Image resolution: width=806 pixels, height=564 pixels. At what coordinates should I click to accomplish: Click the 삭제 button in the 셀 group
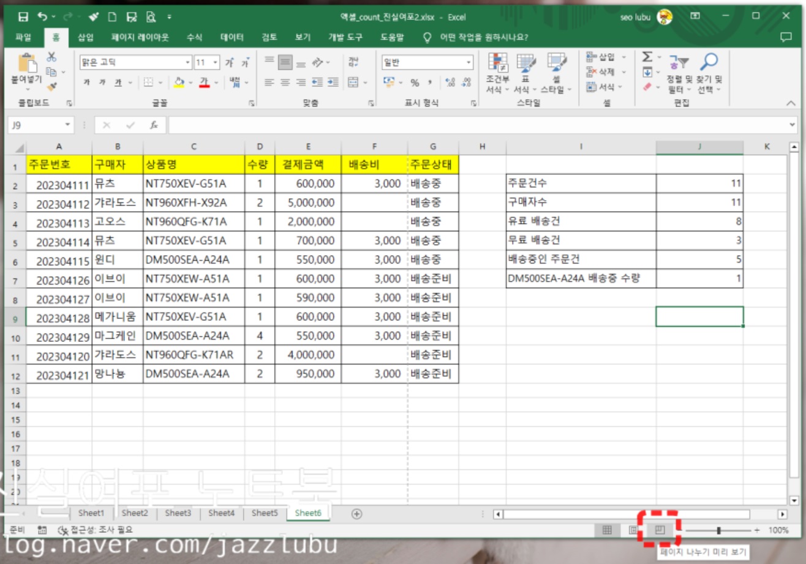tap(607, 72)
